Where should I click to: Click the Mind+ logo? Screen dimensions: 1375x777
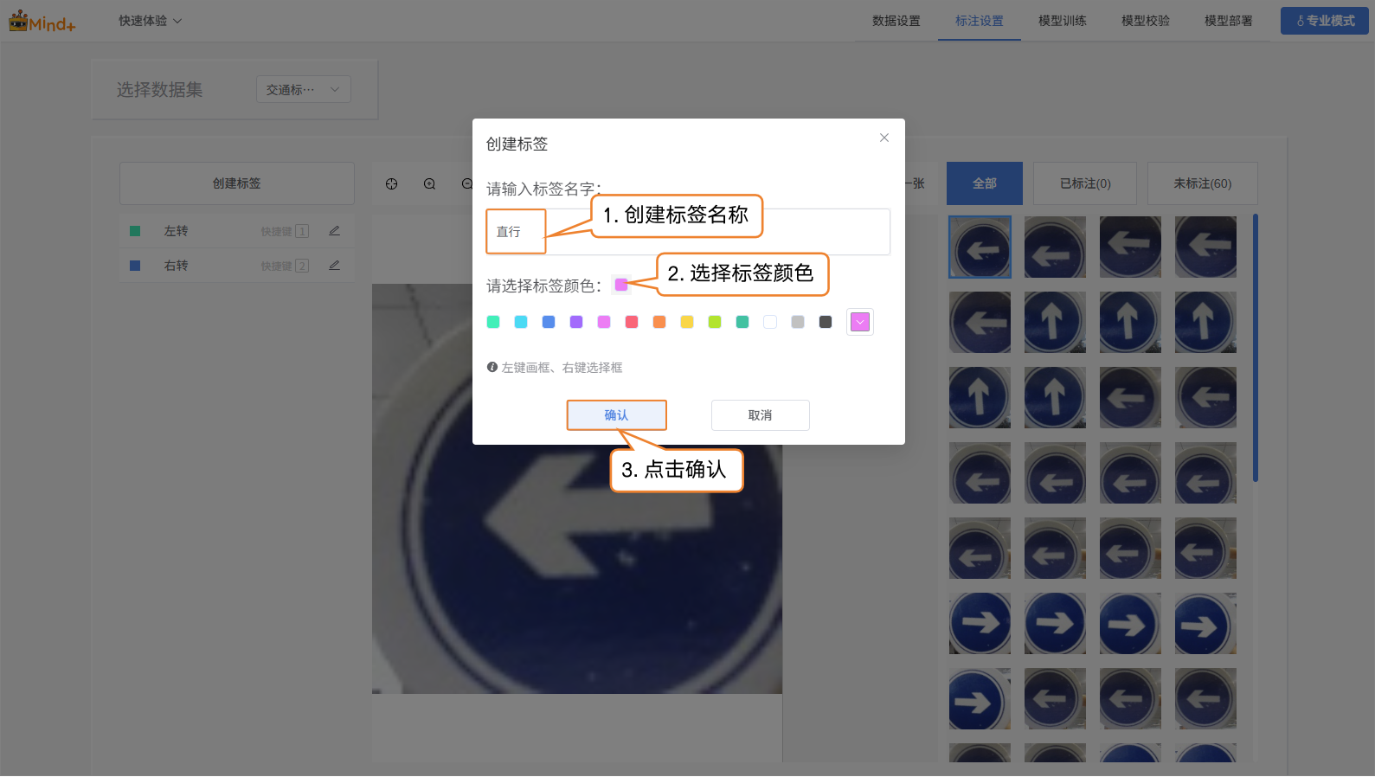(x=42, y=22)
